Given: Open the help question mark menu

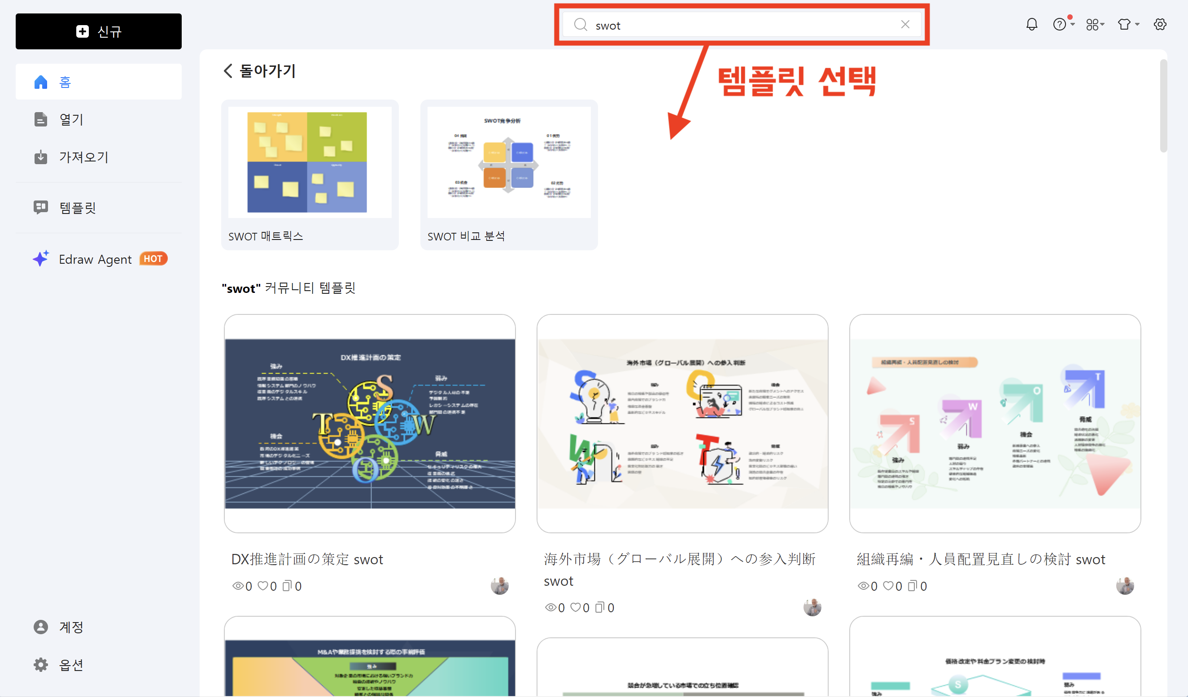Looking at the screenshot, I should [x=1059, y=25].
